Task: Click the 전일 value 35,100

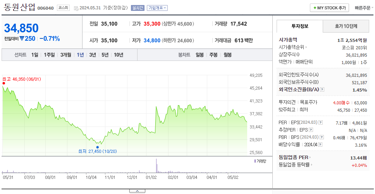Action: click(x=109, y=24)
